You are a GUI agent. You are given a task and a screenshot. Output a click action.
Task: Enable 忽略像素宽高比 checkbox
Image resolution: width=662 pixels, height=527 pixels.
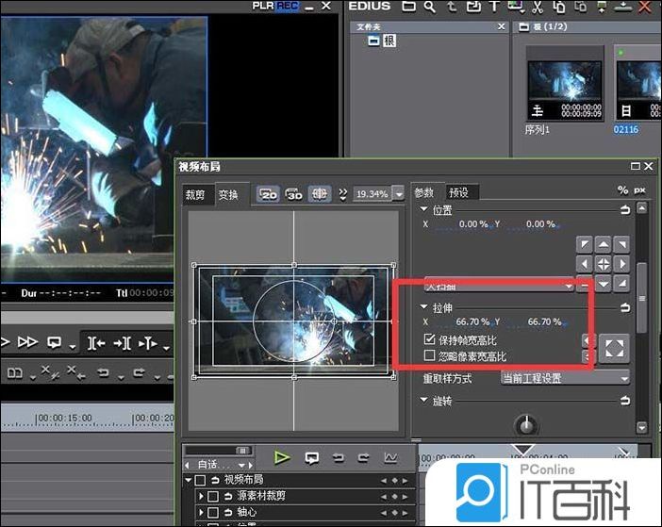coord(430,356)
